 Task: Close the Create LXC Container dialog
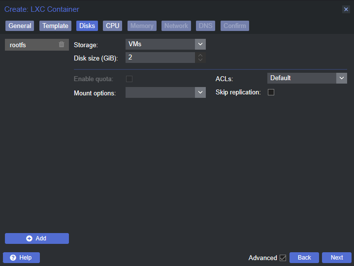pos(346,9)
